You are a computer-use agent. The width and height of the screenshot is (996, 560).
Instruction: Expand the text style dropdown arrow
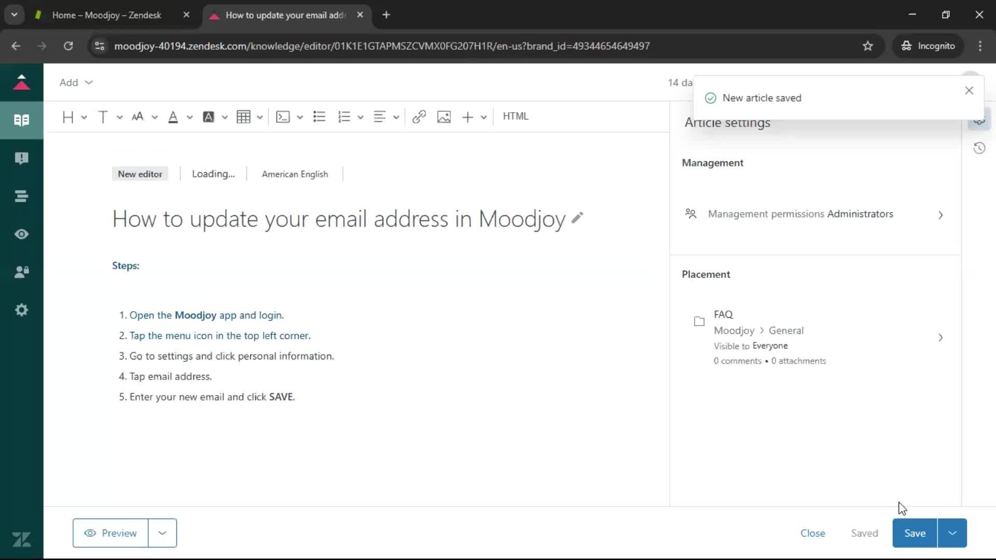(x=119, y=117)
